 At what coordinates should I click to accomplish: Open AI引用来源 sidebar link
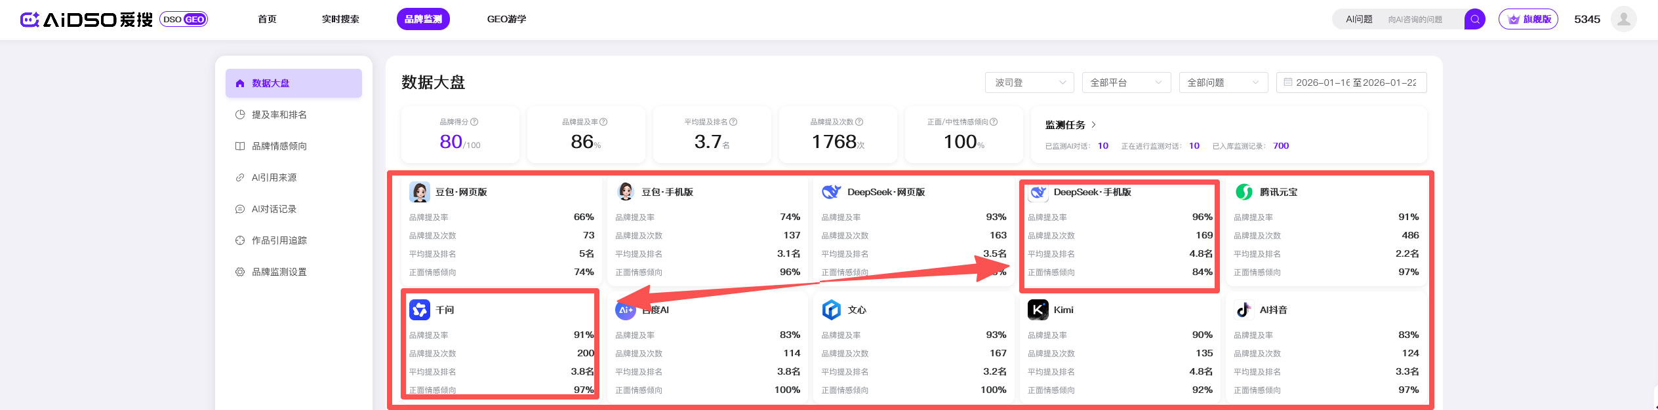274,177
